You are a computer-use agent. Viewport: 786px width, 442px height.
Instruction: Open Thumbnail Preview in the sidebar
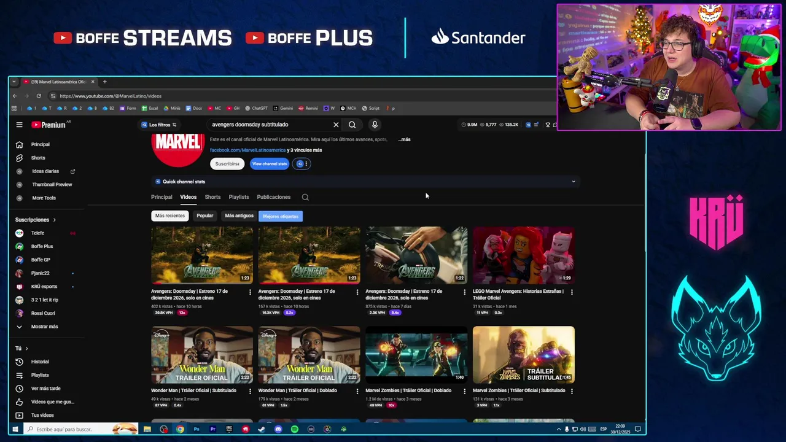52,184
